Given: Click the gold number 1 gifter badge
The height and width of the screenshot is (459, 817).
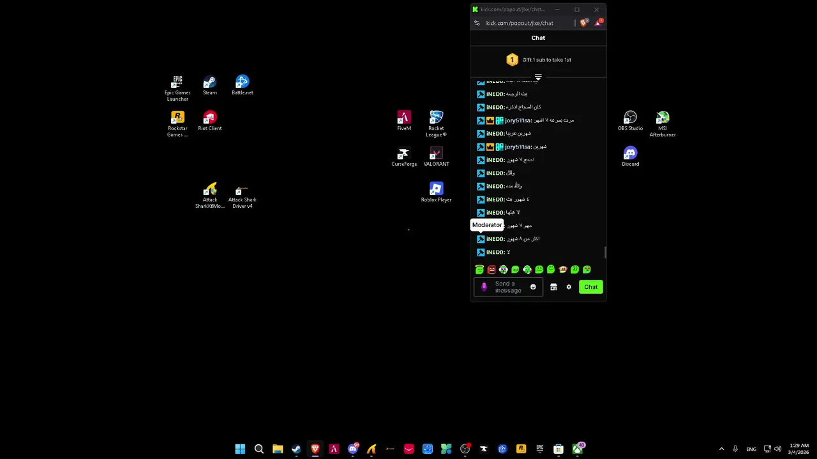Looking at the screenshot, I should click(x=512, y=60).
